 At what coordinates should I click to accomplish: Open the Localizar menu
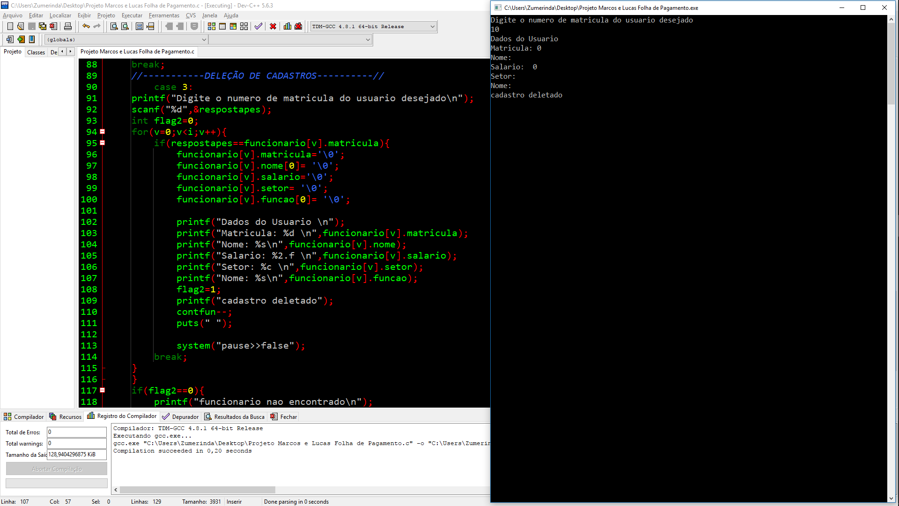[60, 15]
